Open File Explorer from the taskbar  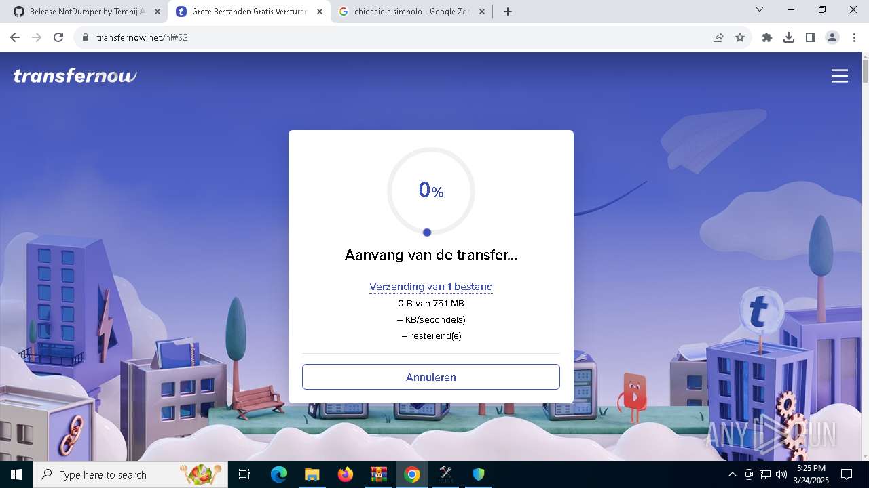point(312,474)
